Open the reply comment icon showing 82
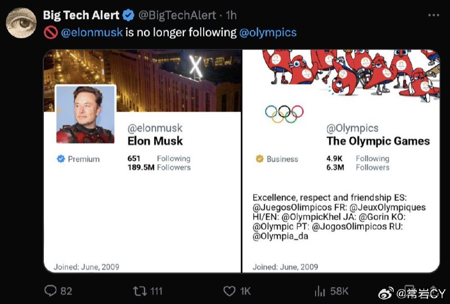Viewport: 450px width, 304px height. click(51, 291)
